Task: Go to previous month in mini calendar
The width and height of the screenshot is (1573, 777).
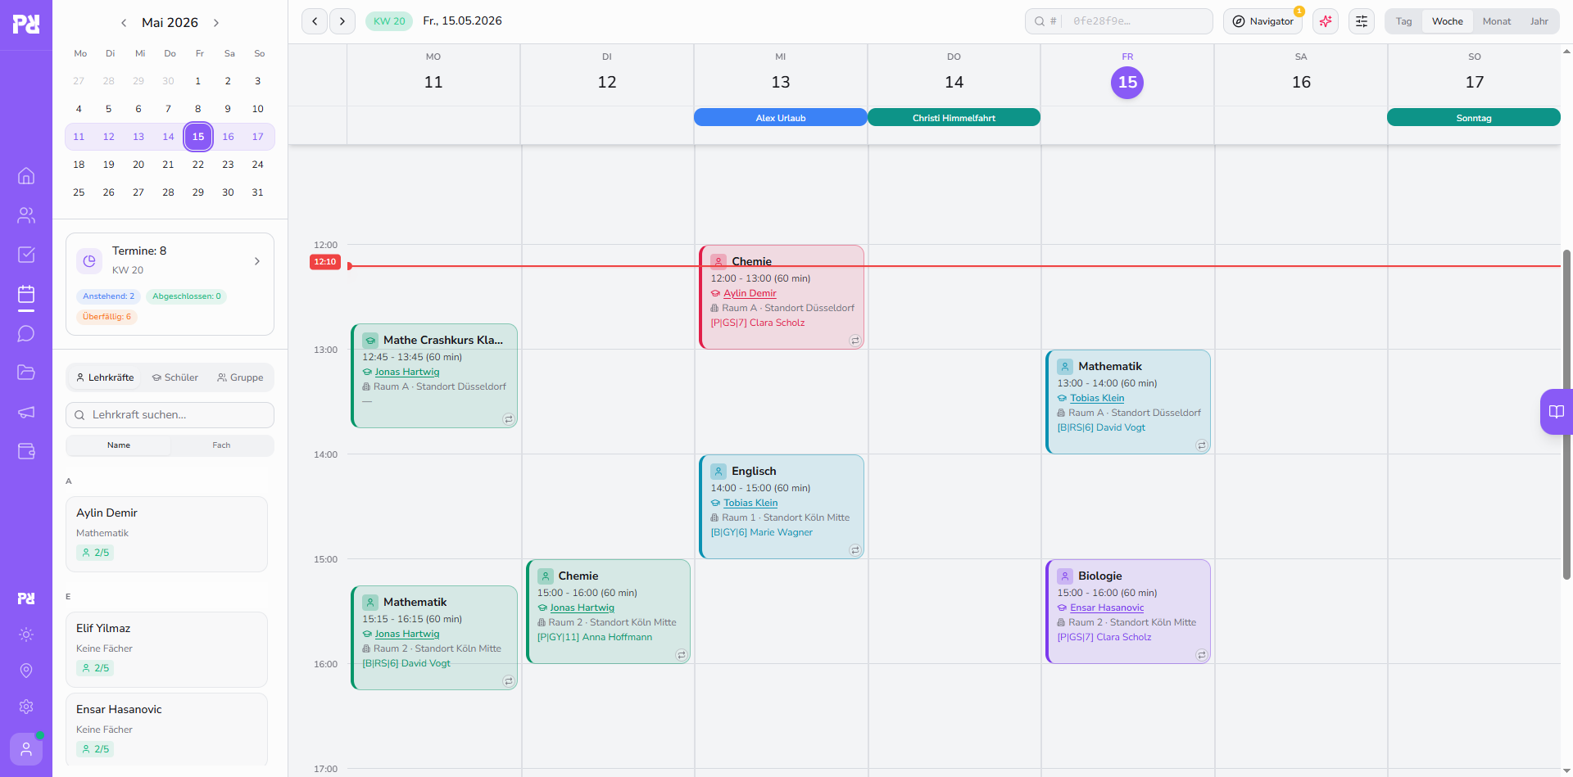Action: click(x=124, y=23)
